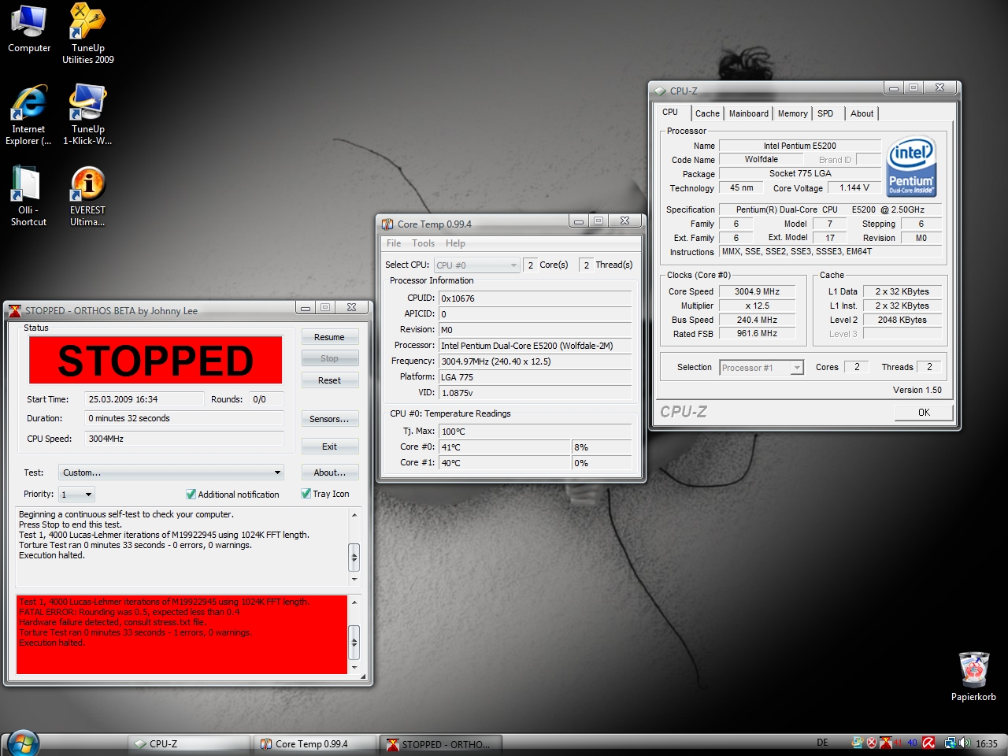
Task: Switch to the Mainboard tab in CPU-Z
Action: 748,113
